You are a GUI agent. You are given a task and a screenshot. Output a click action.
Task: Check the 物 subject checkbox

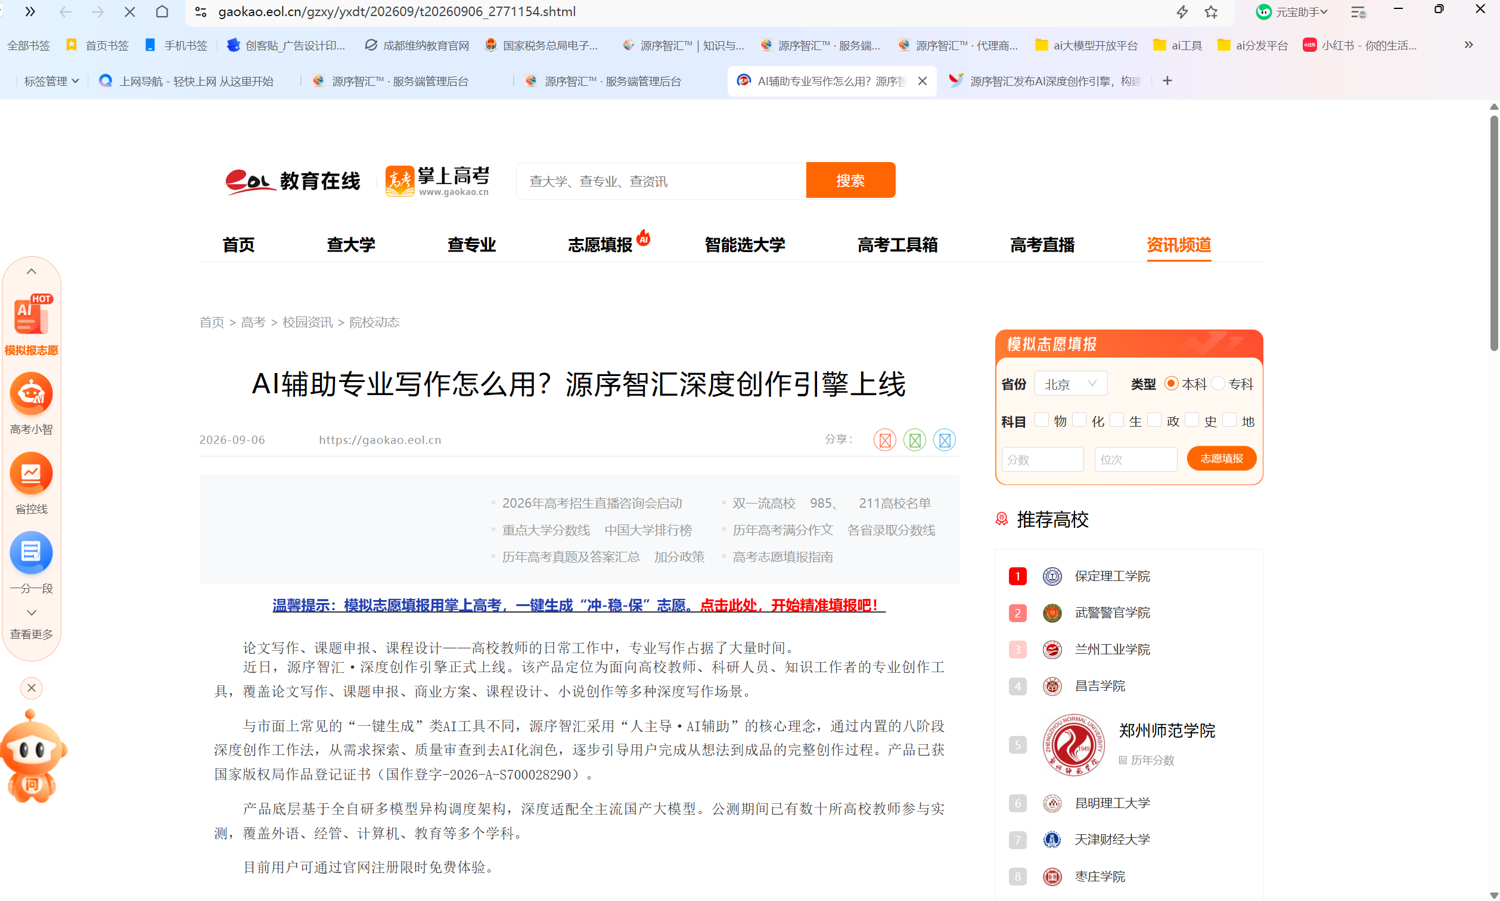click(x=1042, y=420)
